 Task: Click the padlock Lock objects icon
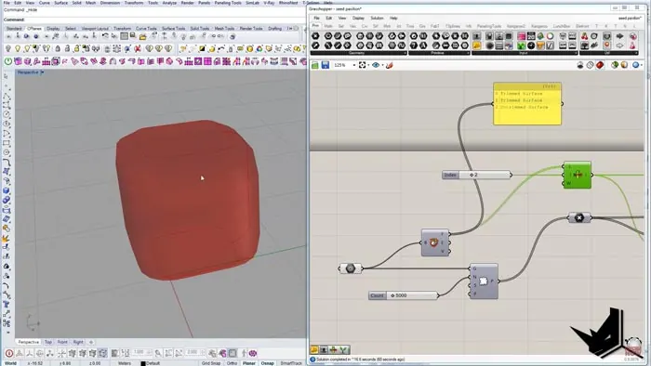coord(58,49)
